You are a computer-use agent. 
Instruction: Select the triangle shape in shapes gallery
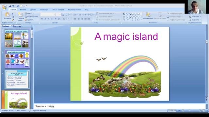[124, 17]
